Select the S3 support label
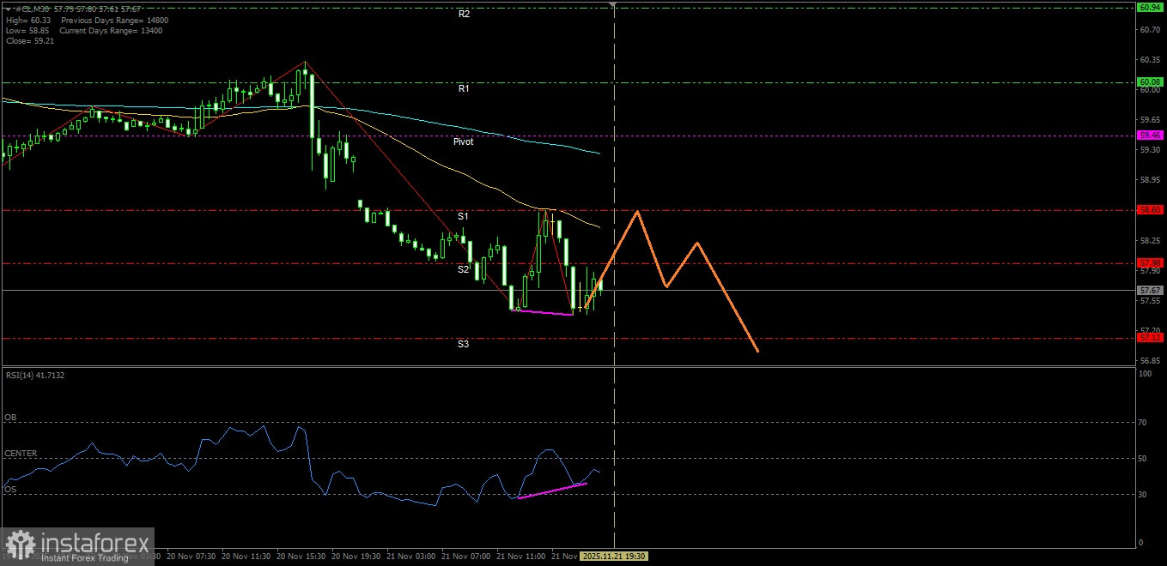The width and height of the screenshot is (1167, 566). pos(463,344)
